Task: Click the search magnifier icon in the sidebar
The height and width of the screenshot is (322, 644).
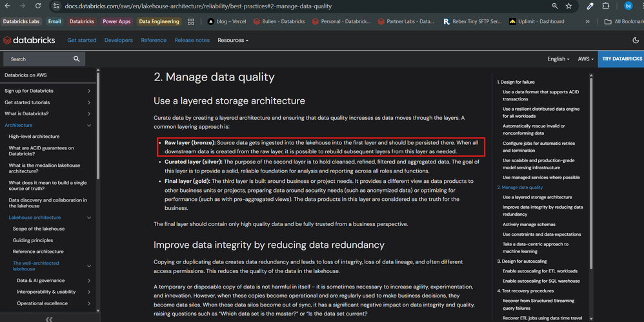Action: tap(77, 59)
